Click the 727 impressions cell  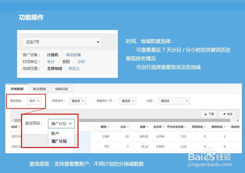pyautogui.click(x=107, y=146)
